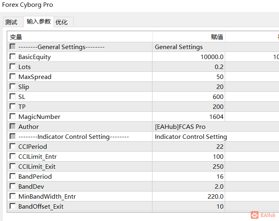Open the 优化 tab
Viewport: 279px width, 221px height.
pyautogui.click(x=61, y=22)
